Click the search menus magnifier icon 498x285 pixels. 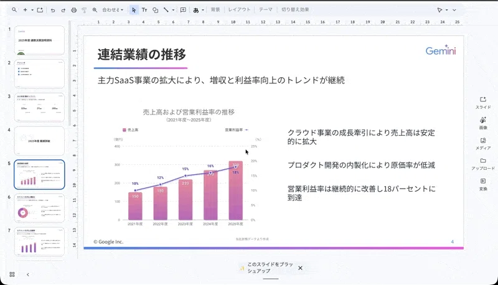coord(14,10)
